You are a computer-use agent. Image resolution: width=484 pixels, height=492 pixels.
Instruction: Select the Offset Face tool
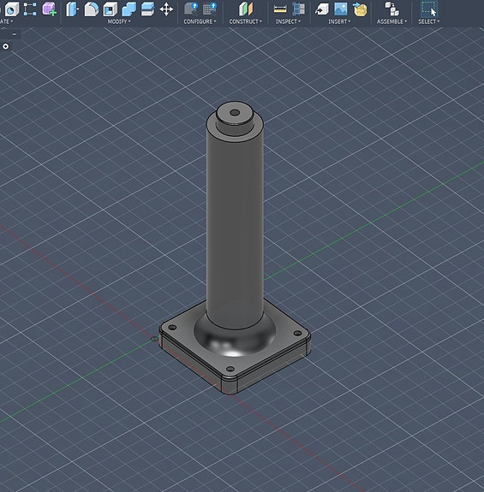coord(147,9)
